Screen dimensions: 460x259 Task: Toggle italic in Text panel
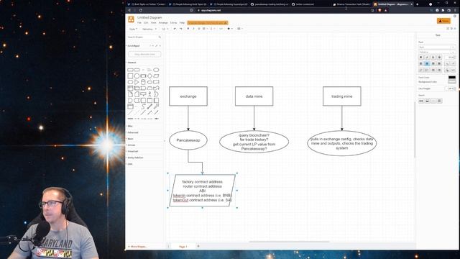pos(427,58)
